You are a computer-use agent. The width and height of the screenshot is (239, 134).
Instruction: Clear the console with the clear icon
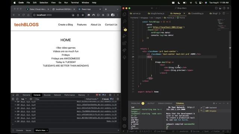point(17,99)
